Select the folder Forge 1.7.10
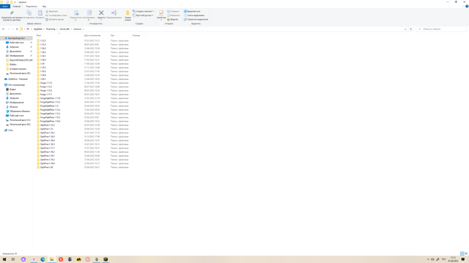The image size is (469, 263). point(46,83)
